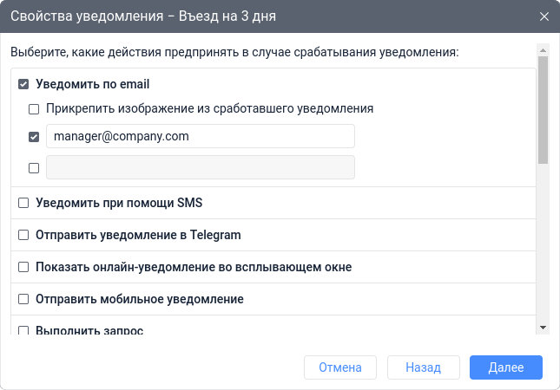Check the 'Выполнить запрос' checkbox
The height and width of the screenshot is (390, 560).
pos(23,330)
